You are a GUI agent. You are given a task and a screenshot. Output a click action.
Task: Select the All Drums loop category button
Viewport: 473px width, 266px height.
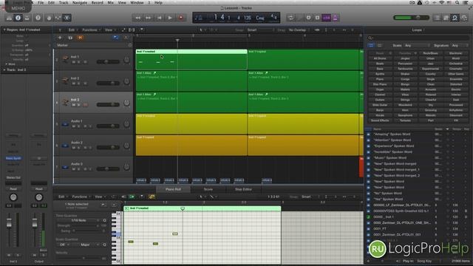point(380,58)
